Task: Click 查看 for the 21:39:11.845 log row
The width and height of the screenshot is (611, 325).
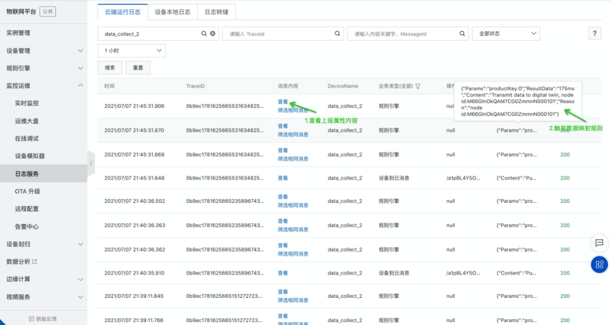Action: pyautogui.click(x=283, y=292)
